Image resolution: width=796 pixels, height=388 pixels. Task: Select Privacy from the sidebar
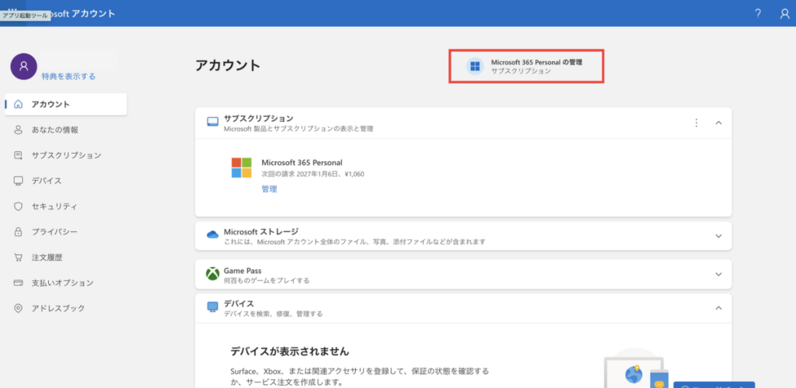tap(54, 232)
